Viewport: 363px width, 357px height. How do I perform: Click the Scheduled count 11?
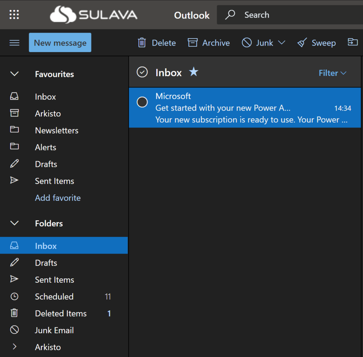[108, 297]
